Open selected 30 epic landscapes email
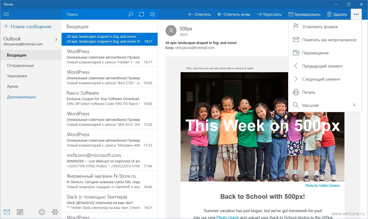 click(109, 39)
